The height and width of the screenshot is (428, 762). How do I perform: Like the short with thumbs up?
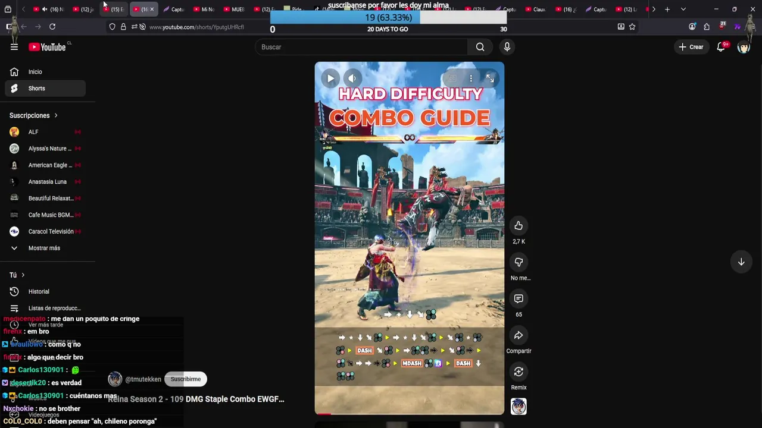tap(519, 226)
